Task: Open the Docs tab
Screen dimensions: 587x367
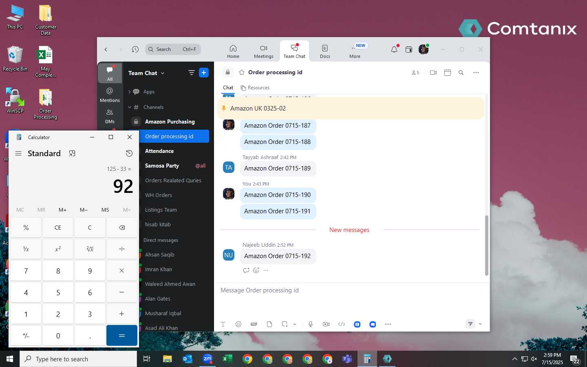Action: [325, 51]
